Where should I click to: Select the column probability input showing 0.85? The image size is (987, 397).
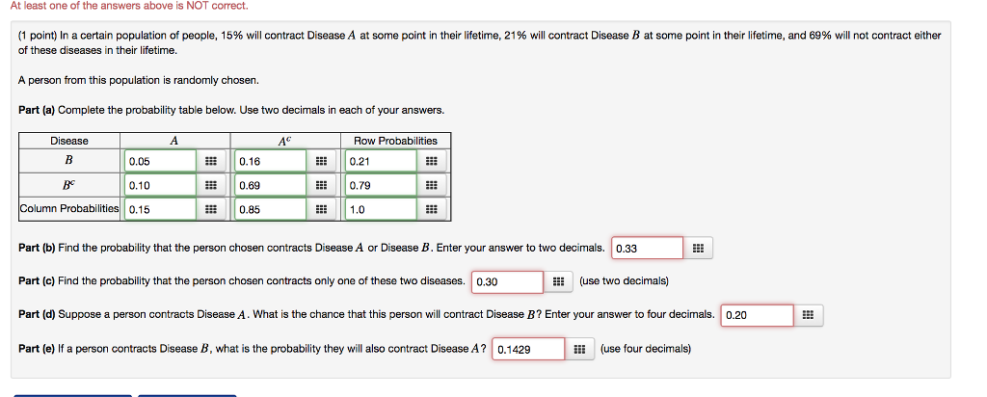click(x=271, y=209)
